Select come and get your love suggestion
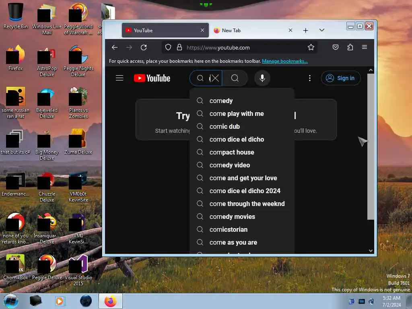Screen dimensions: 412x309 coord(242,178)
